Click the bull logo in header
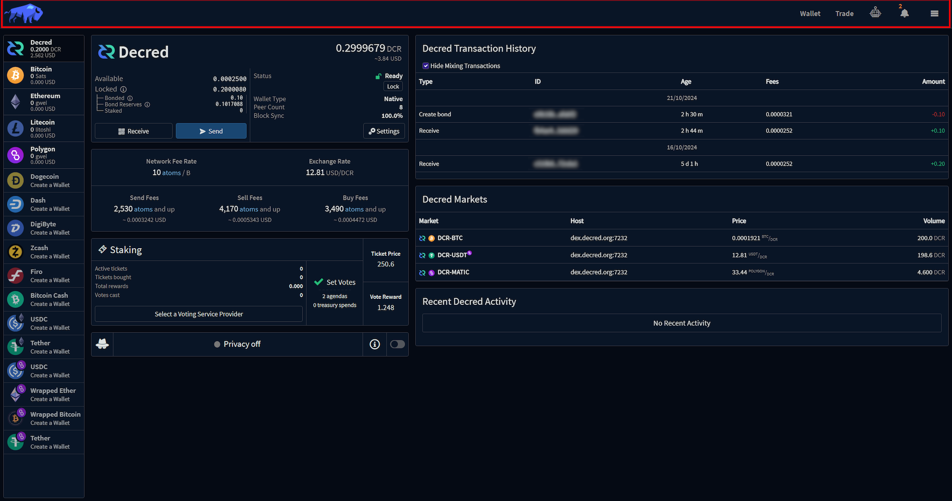Viewport: 952px width, 501px height. coord(24,14)
